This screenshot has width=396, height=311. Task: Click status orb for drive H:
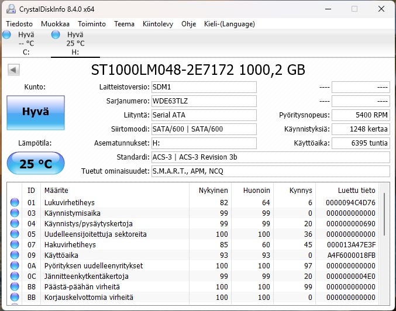56,34
